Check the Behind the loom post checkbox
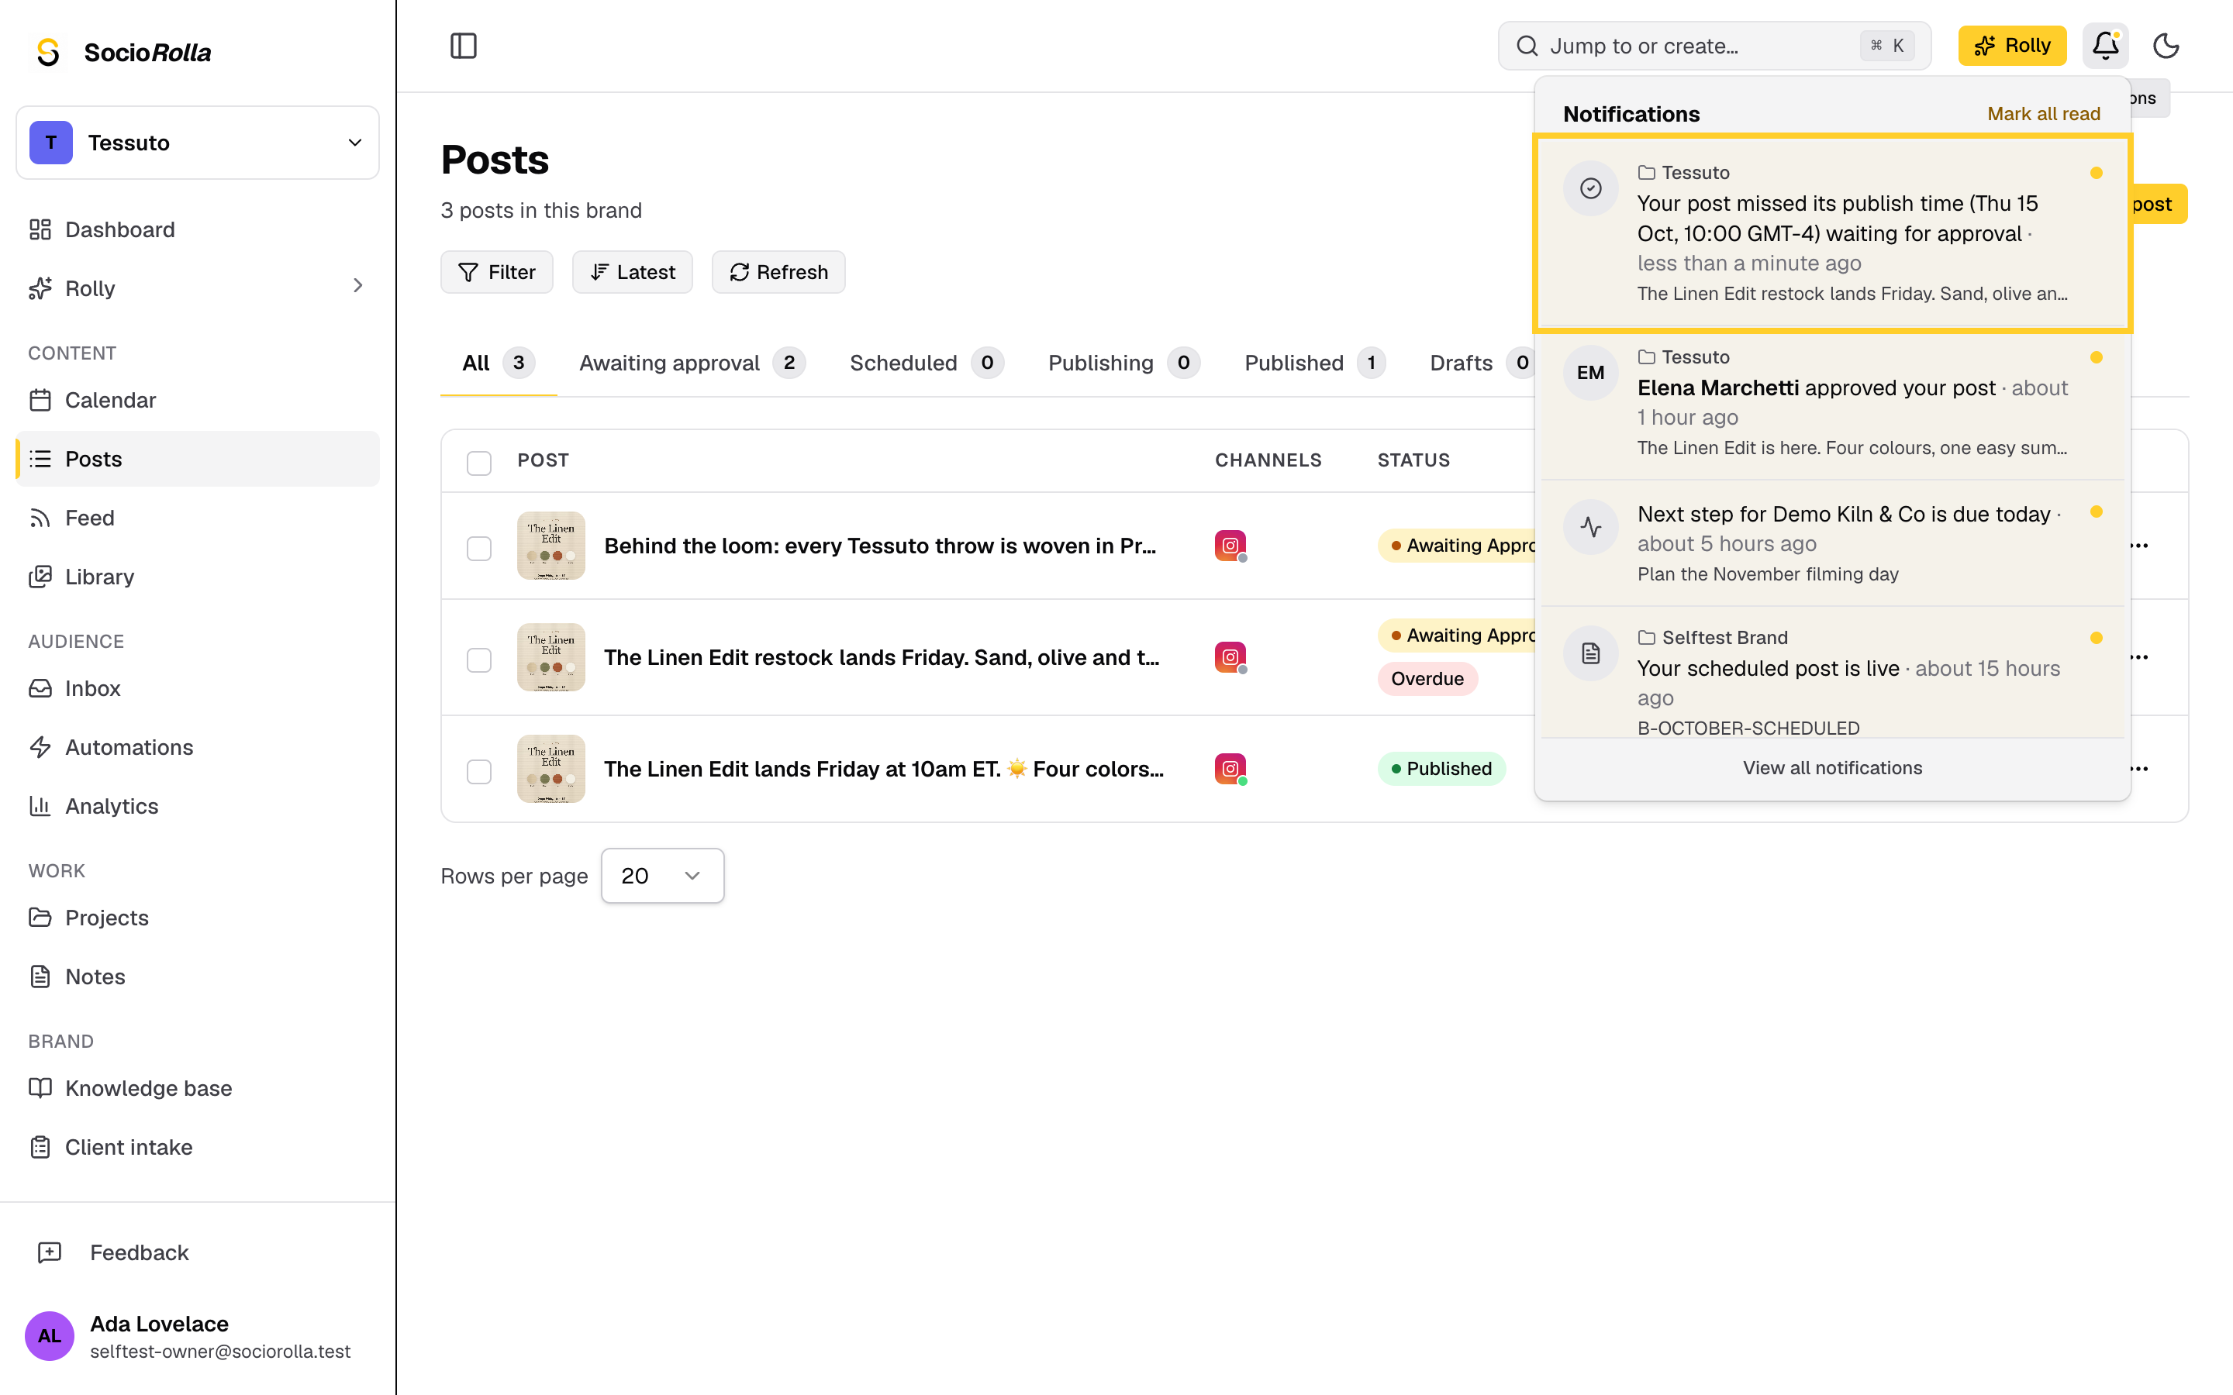The height and width of the screenshot is (1395, 2233). click(x=479, y=548)
